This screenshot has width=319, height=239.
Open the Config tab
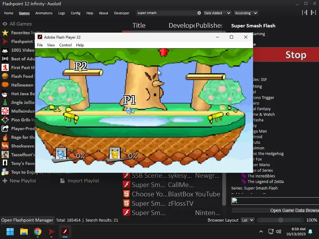pyautogui.click(x=75, y=13)
